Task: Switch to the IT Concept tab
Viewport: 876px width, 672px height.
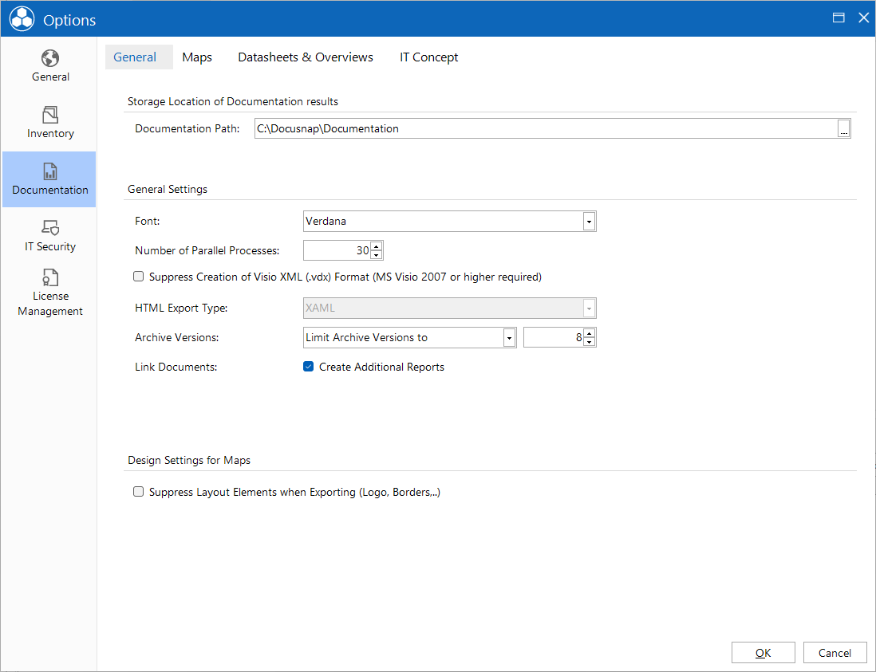Action: pos(429,57)
